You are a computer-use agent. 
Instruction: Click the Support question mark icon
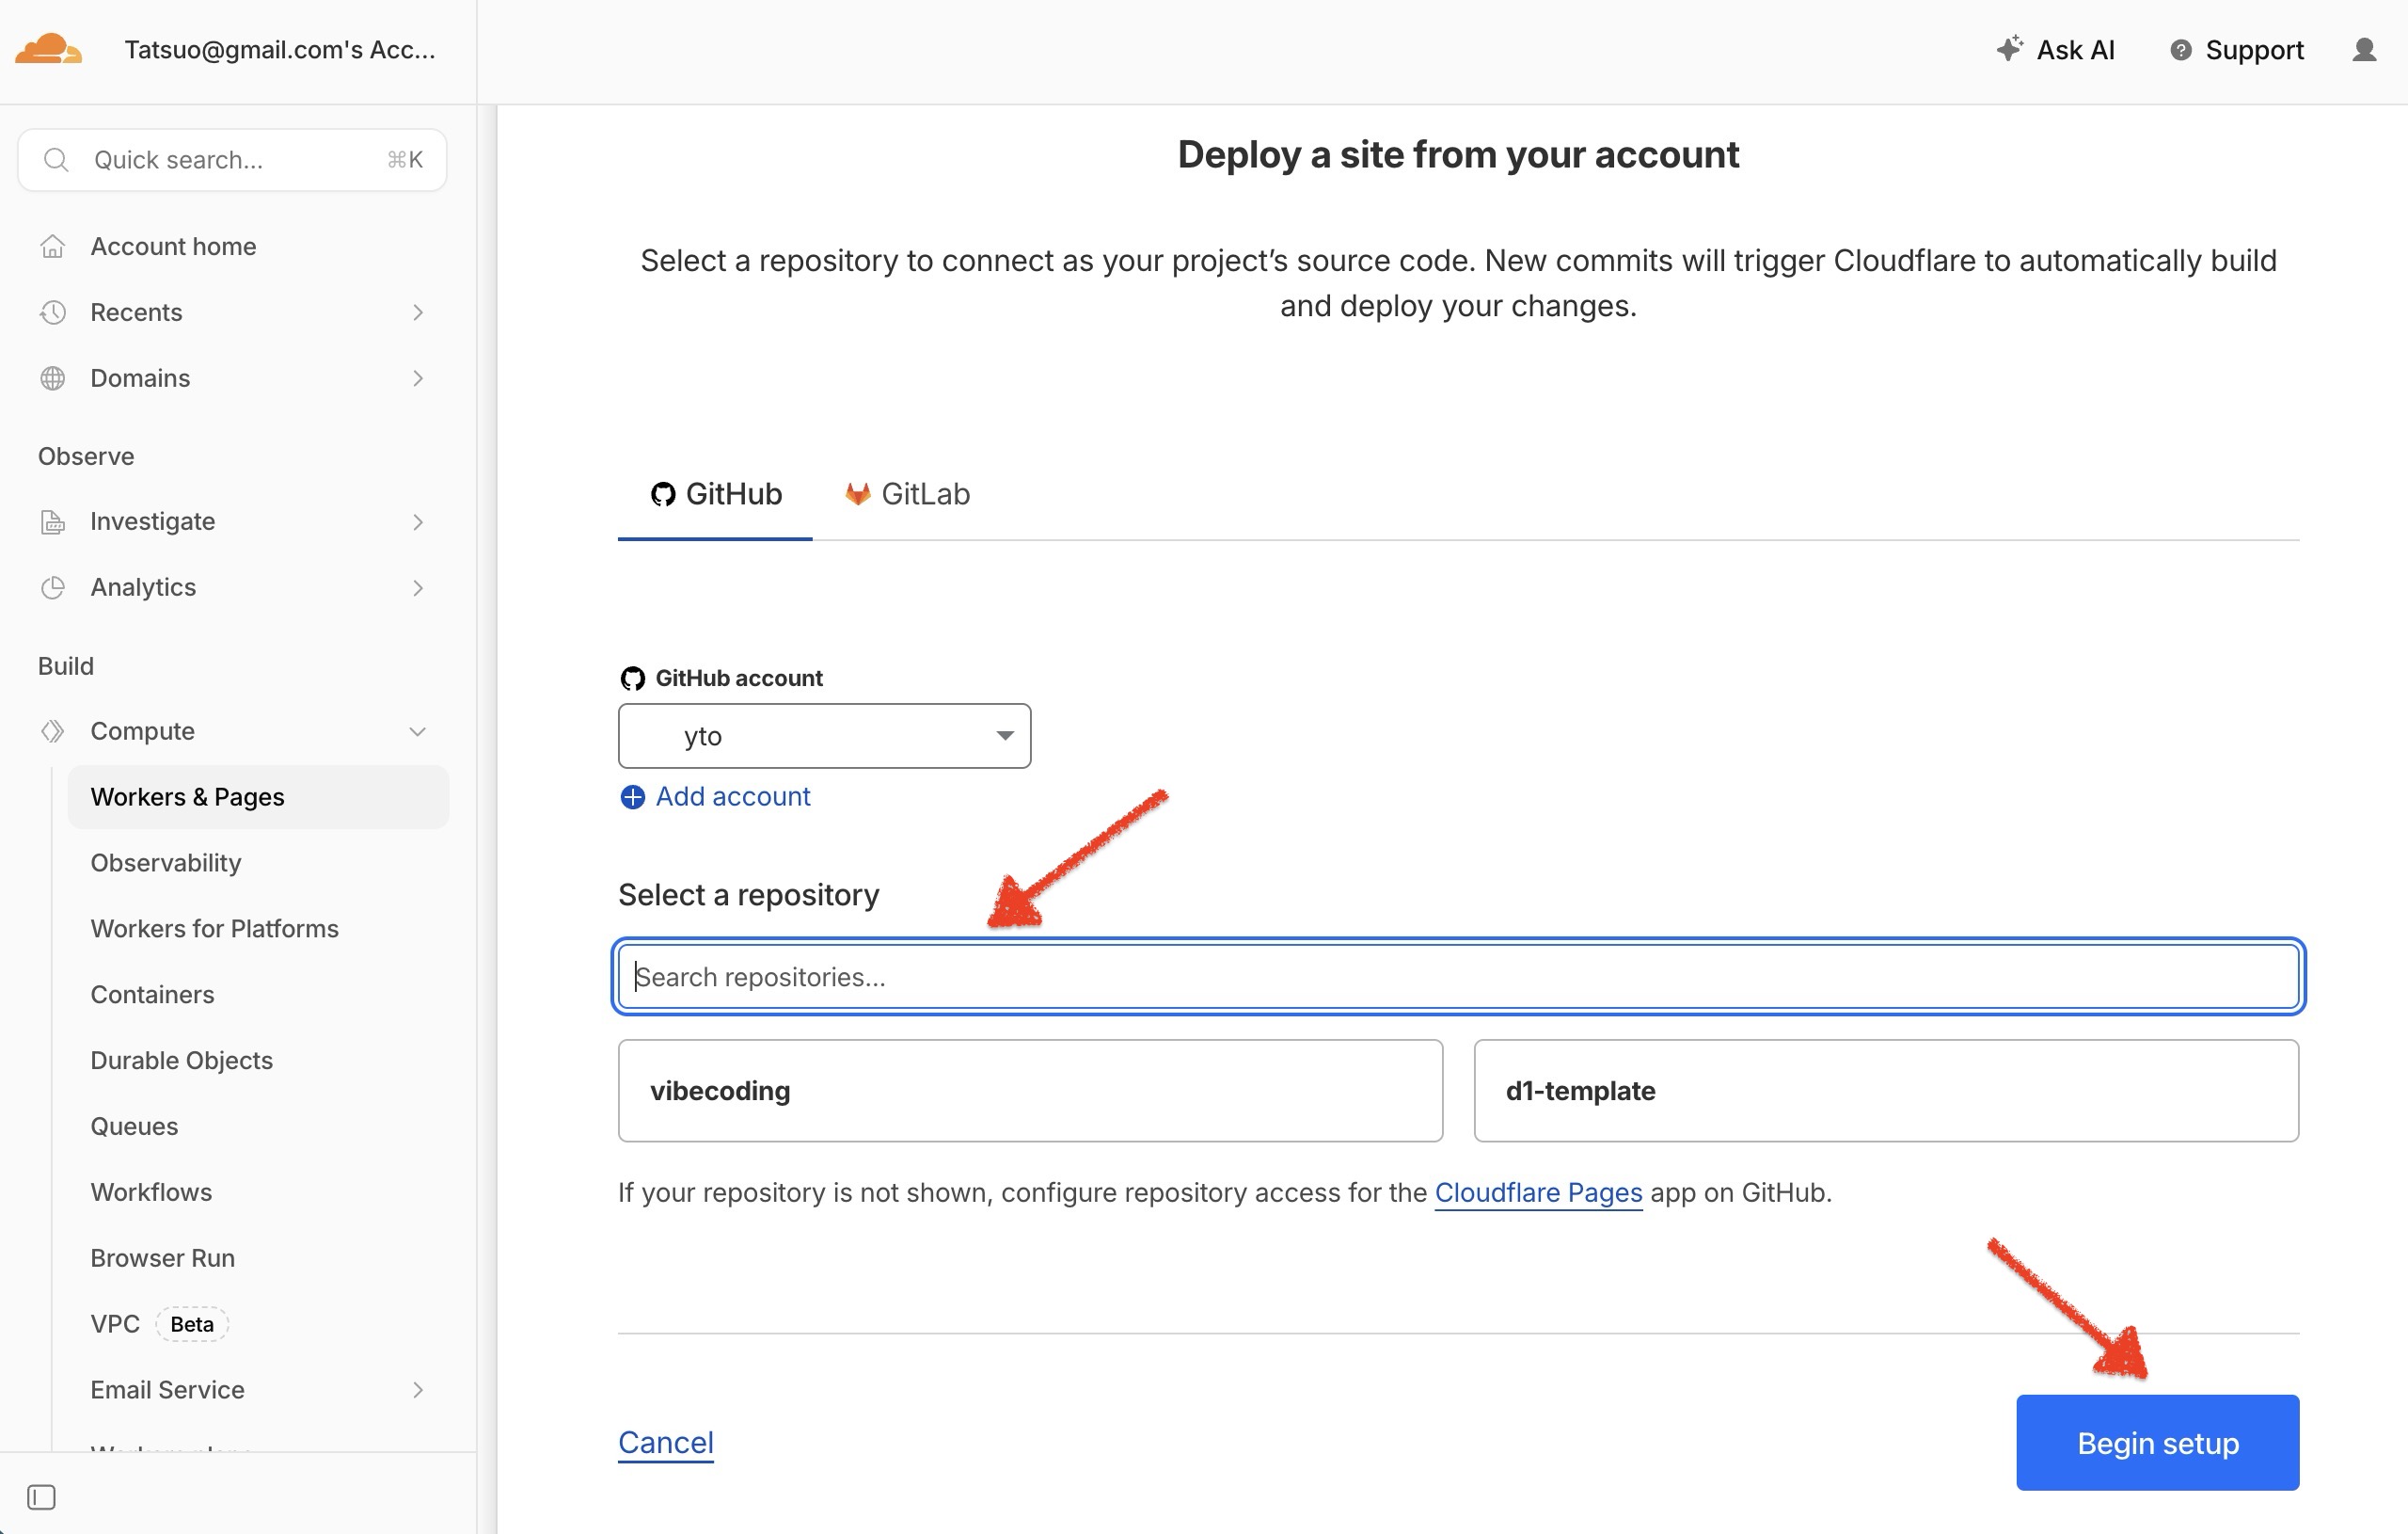2180,50
